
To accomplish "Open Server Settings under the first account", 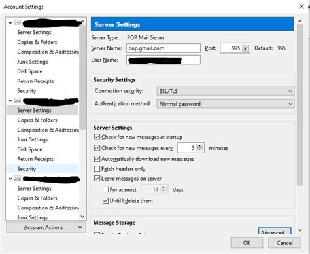I will [x=34, y=32].
